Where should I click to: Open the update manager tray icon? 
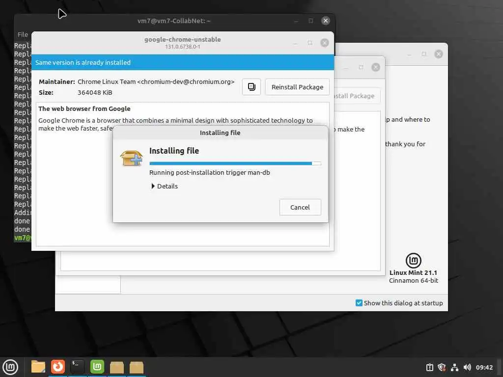tap(429, 367)
